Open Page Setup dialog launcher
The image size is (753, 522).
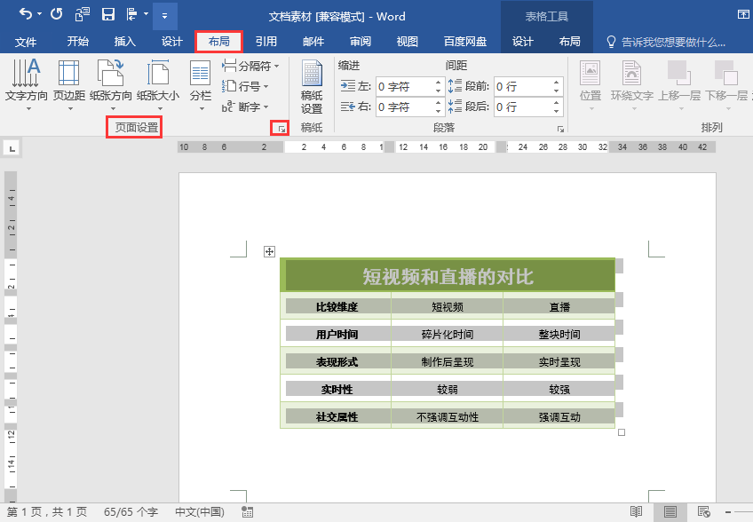tap(281, 129)
